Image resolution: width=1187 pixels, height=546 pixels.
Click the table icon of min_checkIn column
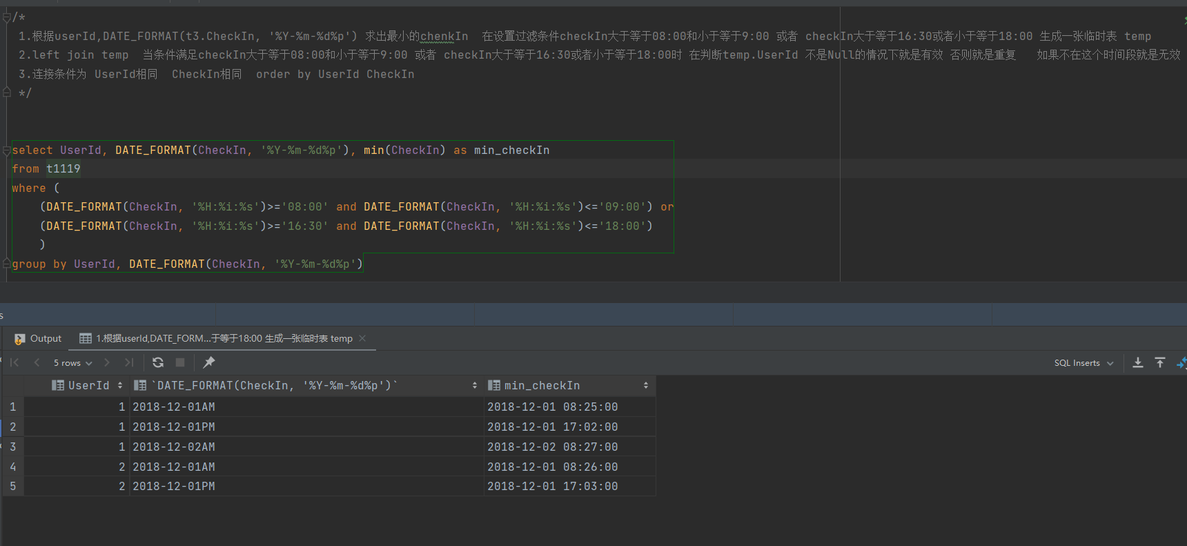(494, 385)
